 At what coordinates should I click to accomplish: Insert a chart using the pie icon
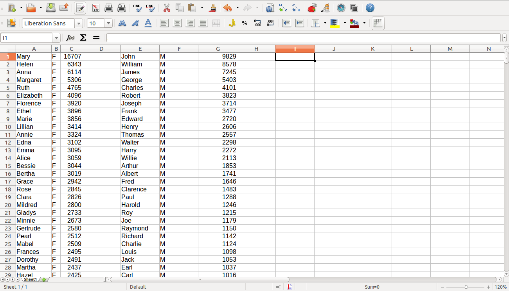[312, 8]
